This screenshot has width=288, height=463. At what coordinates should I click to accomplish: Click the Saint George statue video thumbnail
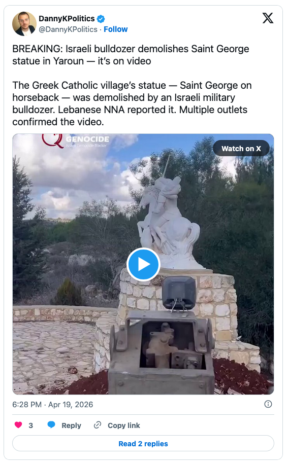pos(143,264)
